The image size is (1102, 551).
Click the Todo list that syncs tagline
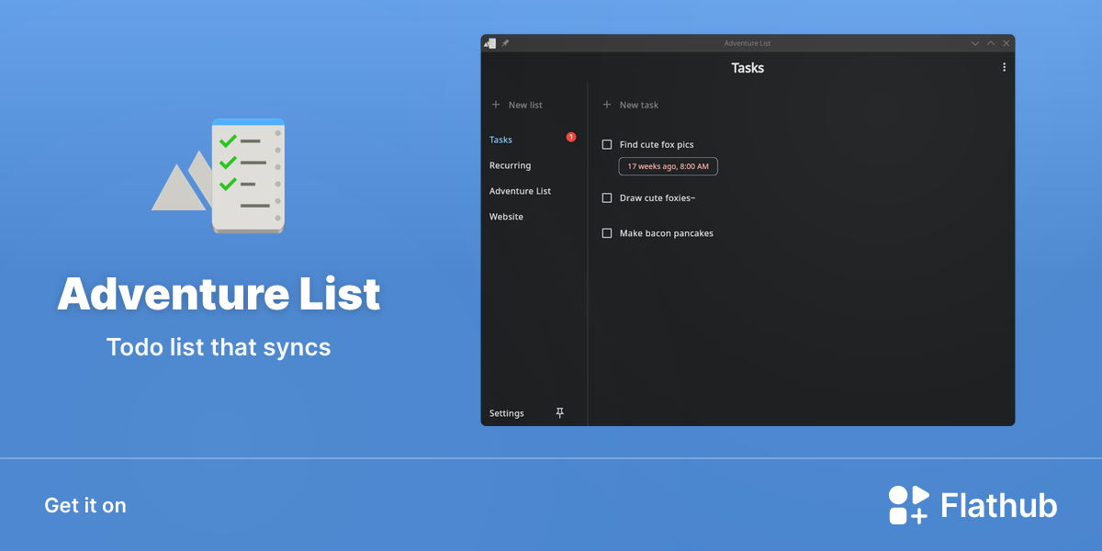click(x=219, y=347)
